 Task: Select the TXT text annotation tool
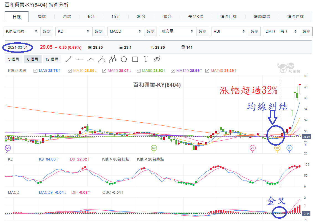coord(146,59)
